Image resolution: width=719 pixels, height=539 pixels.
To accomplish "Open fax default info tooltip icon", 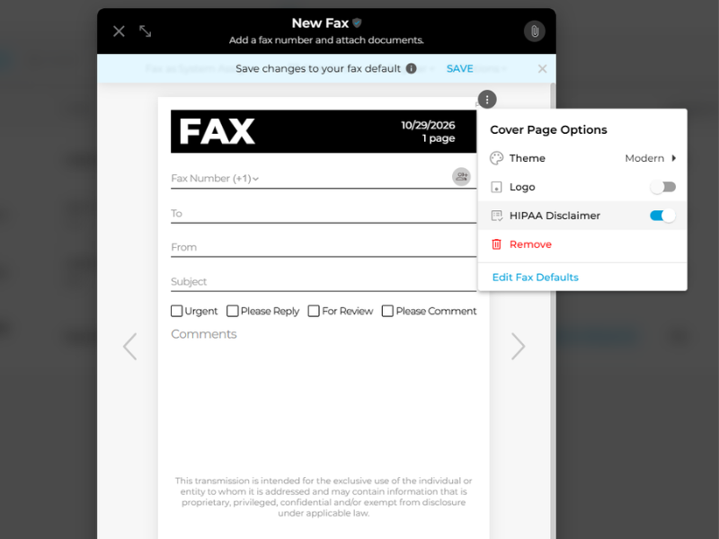I will pos(412,68).
